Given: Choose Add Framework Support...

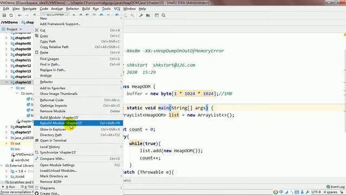Looking at the screenshot, I should coord(78,24).
